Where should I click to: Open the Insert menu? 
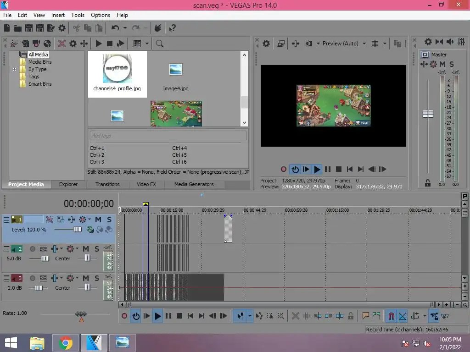tap(58, 15)
